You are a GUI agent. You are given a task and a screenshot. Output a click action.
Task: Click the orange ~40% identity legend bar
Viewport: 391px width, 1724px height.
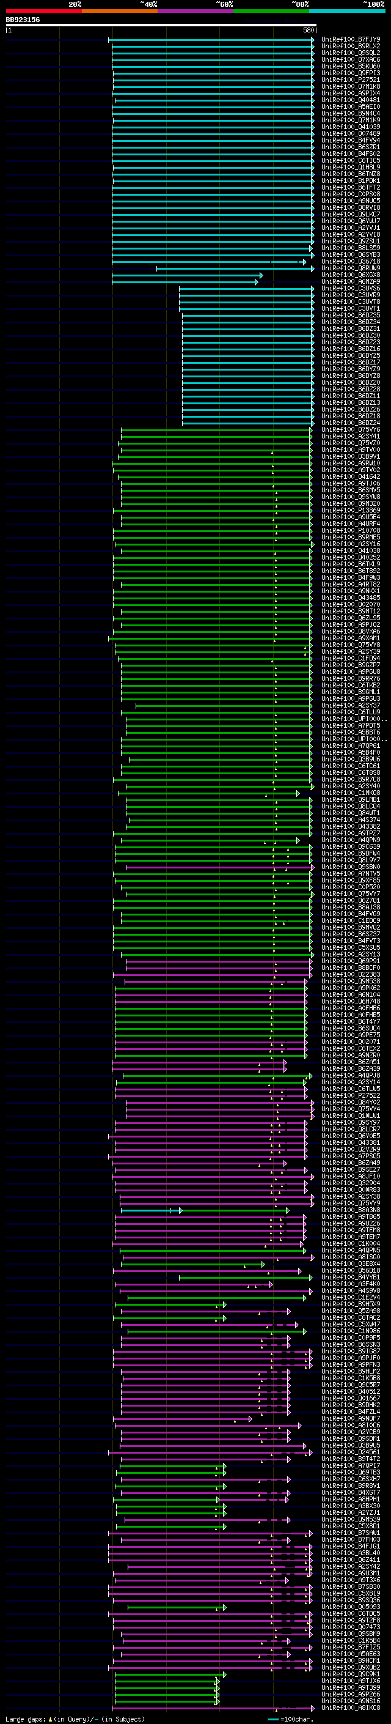pyautogui.click(x=120, y=11)
